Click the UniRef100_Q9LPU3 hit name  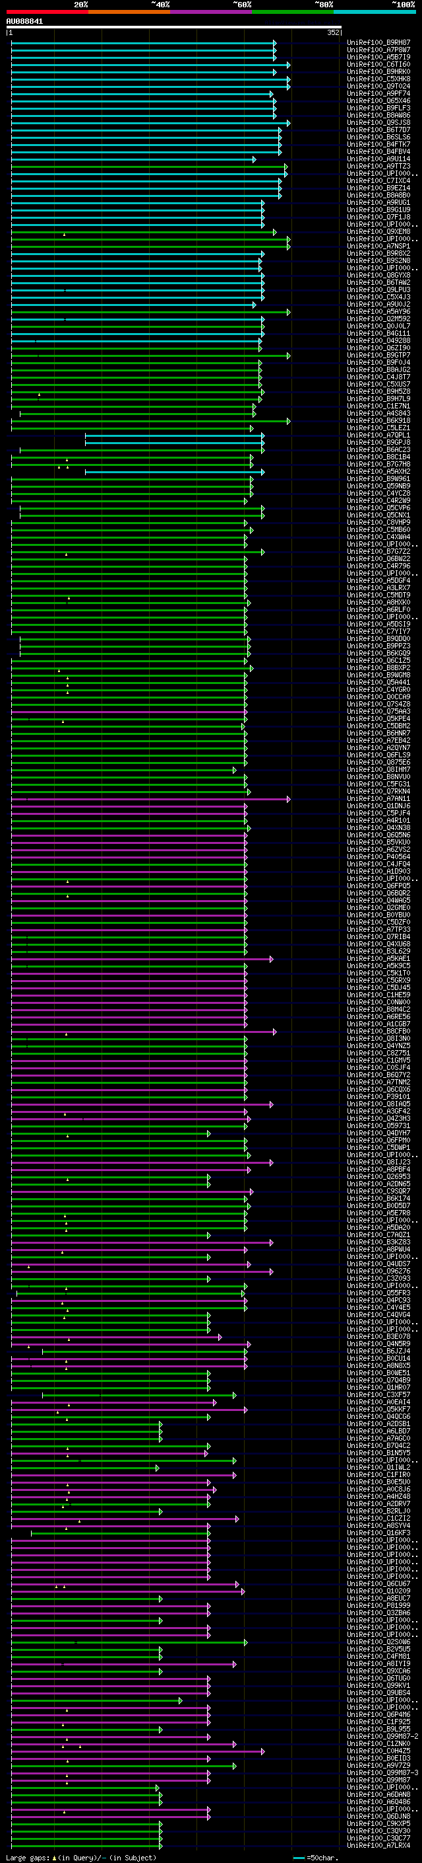click(378, 290)
